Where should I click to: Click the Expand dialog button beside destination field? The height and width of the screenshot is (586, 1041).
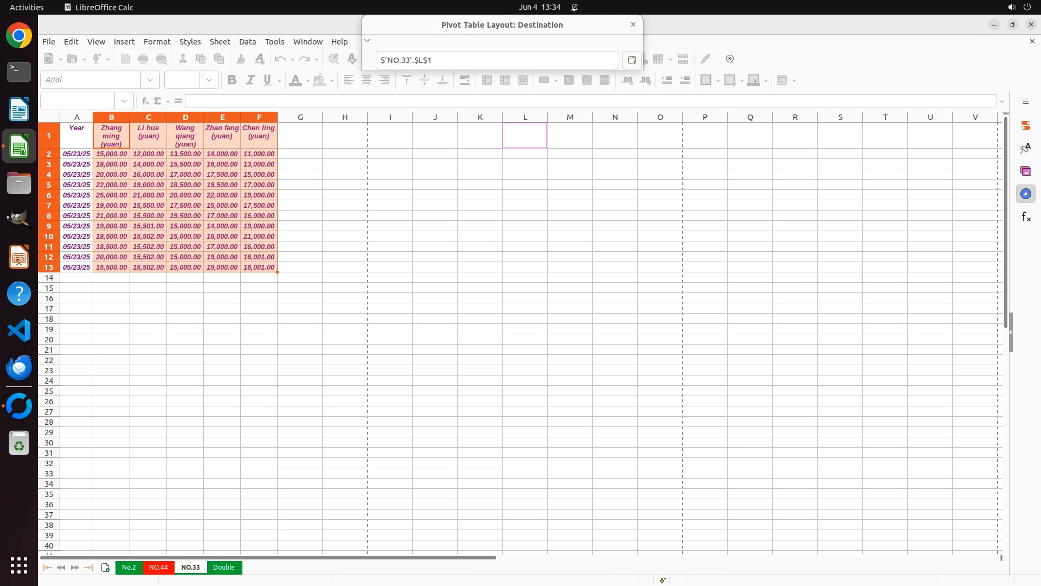[x=632, y=60]
